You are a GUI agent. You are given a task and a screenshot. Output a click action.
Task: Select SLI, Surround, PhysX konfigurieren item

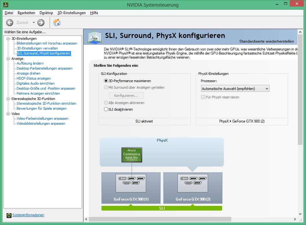[x=43, y=53]
